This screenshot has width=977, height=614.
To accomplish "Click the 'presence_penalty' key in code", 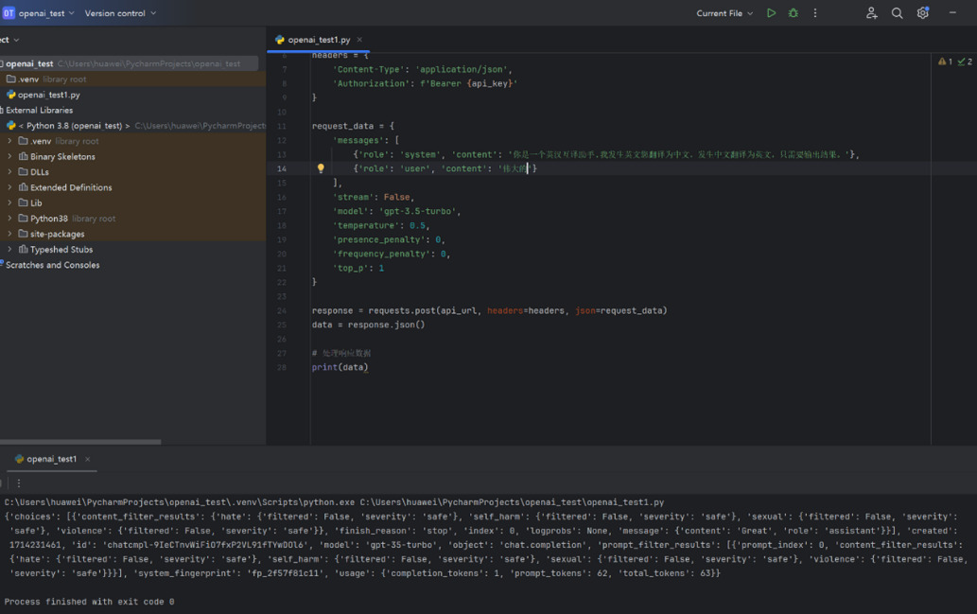I will pos(379,240).
